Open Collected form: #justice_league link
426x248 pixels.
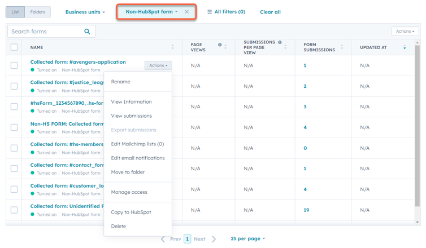[x=67, y=82]
